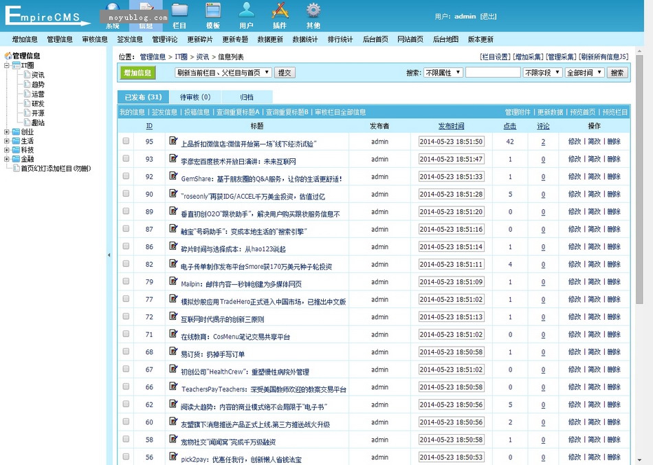
Task: Switch to the 待审核 (0) tab
Action: [x=195, y=97]
